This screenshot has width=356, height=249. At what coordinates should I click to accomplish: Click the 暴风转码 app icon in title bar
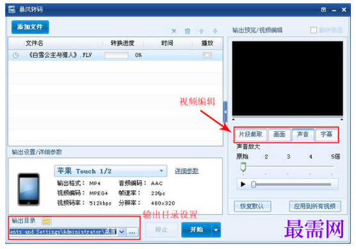point(12,10)
